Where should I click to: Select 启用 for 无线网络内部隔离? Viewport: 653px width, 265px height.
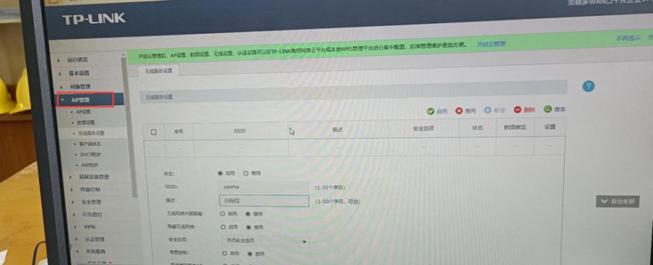[x=223, y=214]
